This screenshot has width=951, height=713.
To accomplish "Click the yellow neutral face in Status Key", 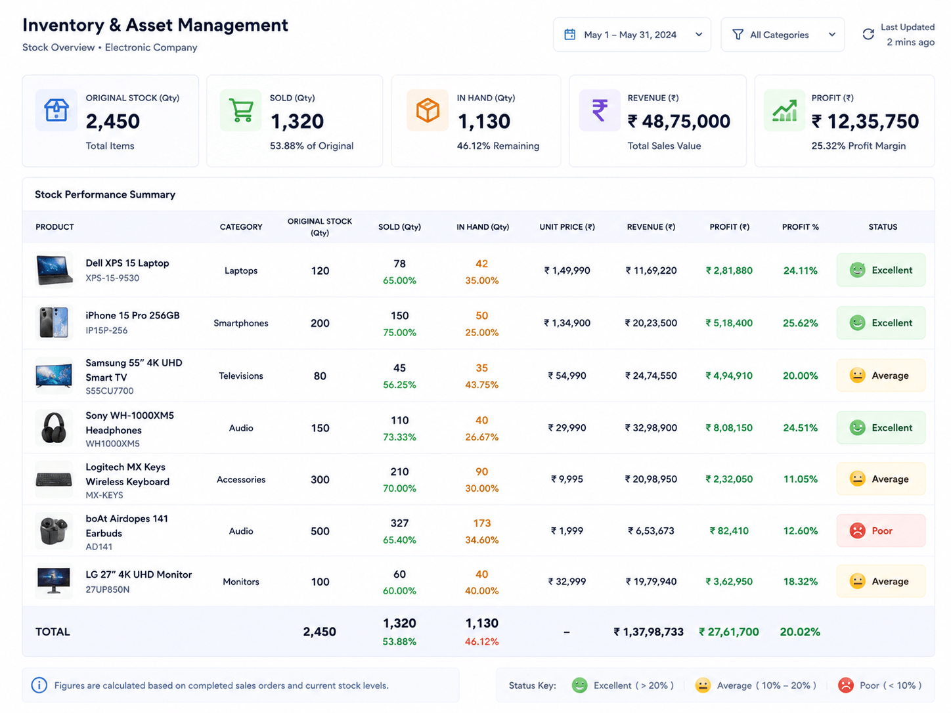I will coord(703,685).
